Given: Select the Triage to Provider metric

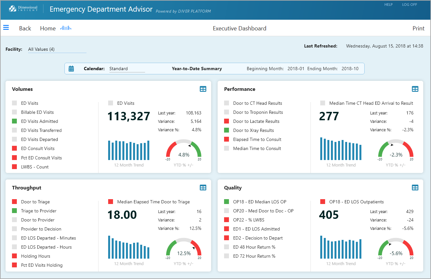Looking at the screenshot, I should click(39, 211).
